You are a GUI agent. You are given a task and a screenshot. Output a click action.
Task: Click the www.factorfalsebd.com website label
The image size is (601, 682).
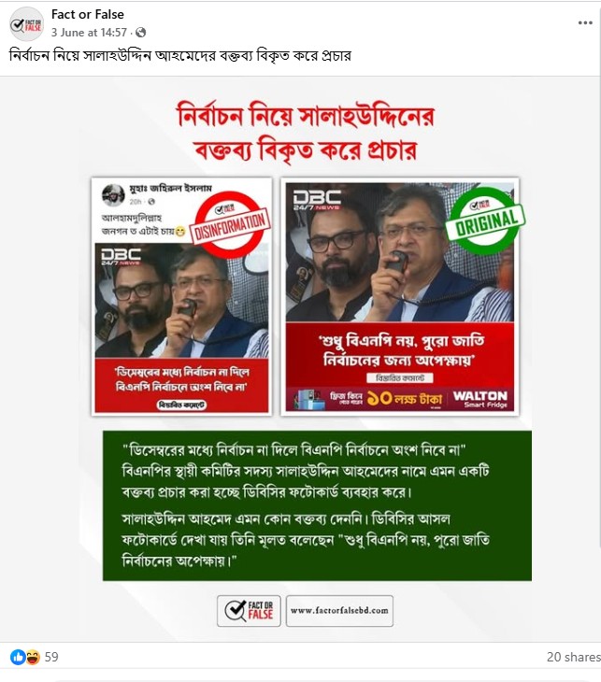click(339, 611)
